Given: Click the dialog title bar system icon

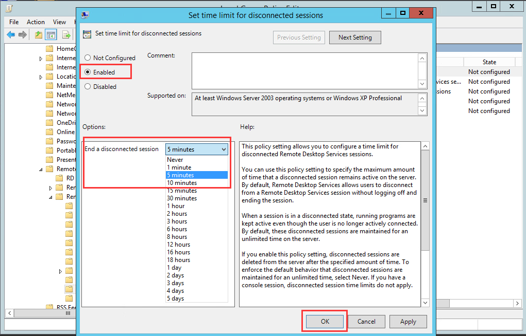Looking at the screenshot, I should click(85, 15).
